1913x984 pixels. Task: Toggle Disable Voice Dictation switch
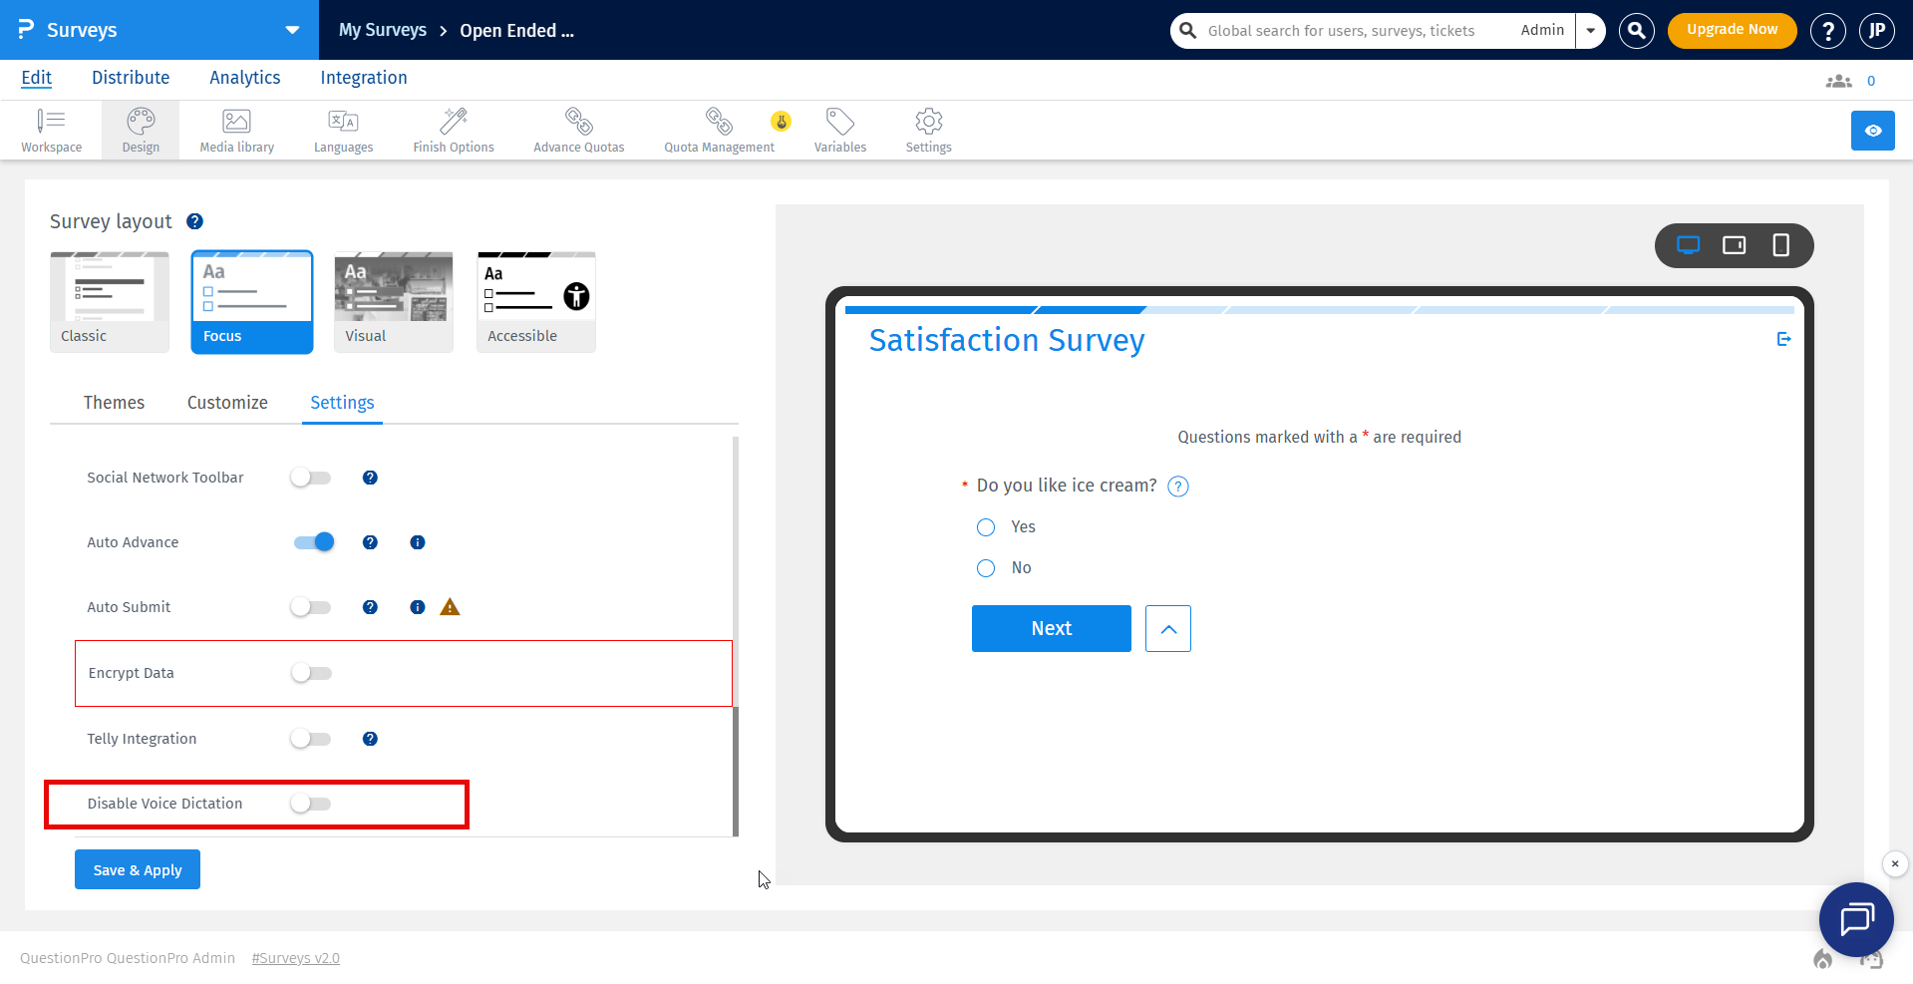(x=311, y=804)
